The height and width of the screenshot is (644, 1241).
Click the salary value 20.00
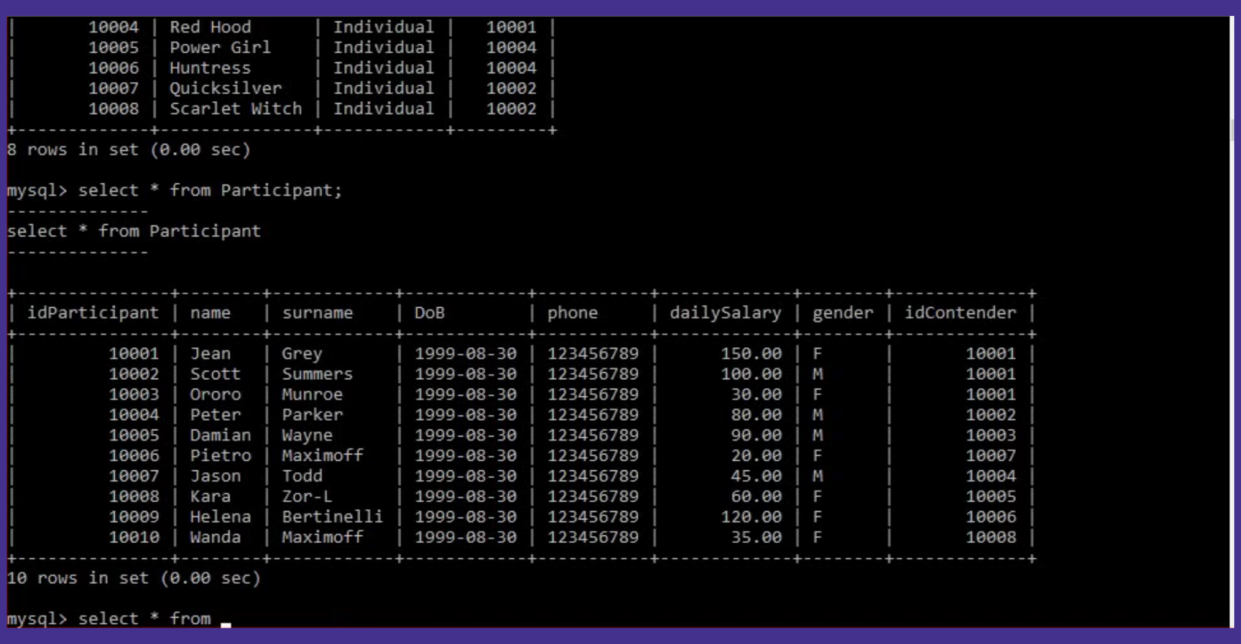coord(756,455)
